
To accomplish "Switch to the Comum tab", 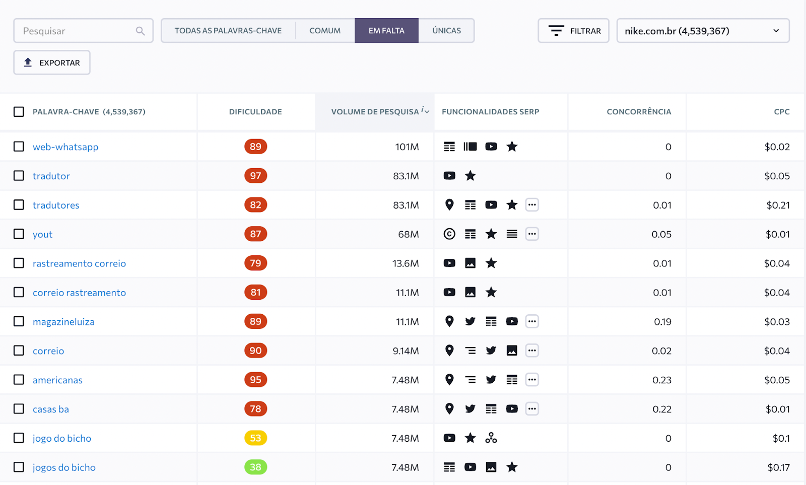I will point(325,31).
